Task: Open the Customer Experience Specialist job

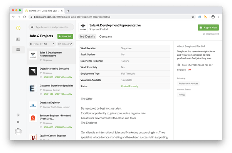Action: (x=51, y=90)
